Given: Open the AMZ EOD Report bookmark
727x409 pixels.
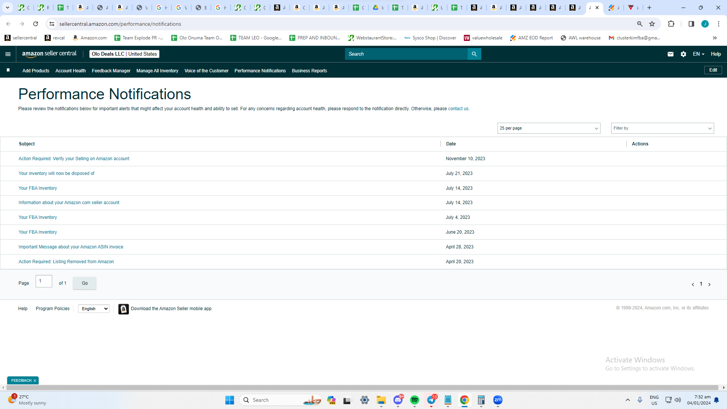Looking at the screenshot, I should click(531, 38).
